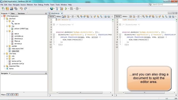Click the green Run Project icon
Screen dimensions: 178x100
pos(66,9)
